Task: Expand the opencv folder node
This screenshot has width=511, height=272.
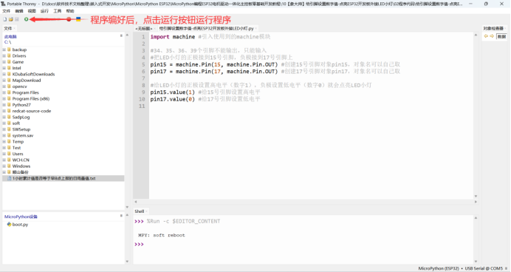Action: point(4,86)
